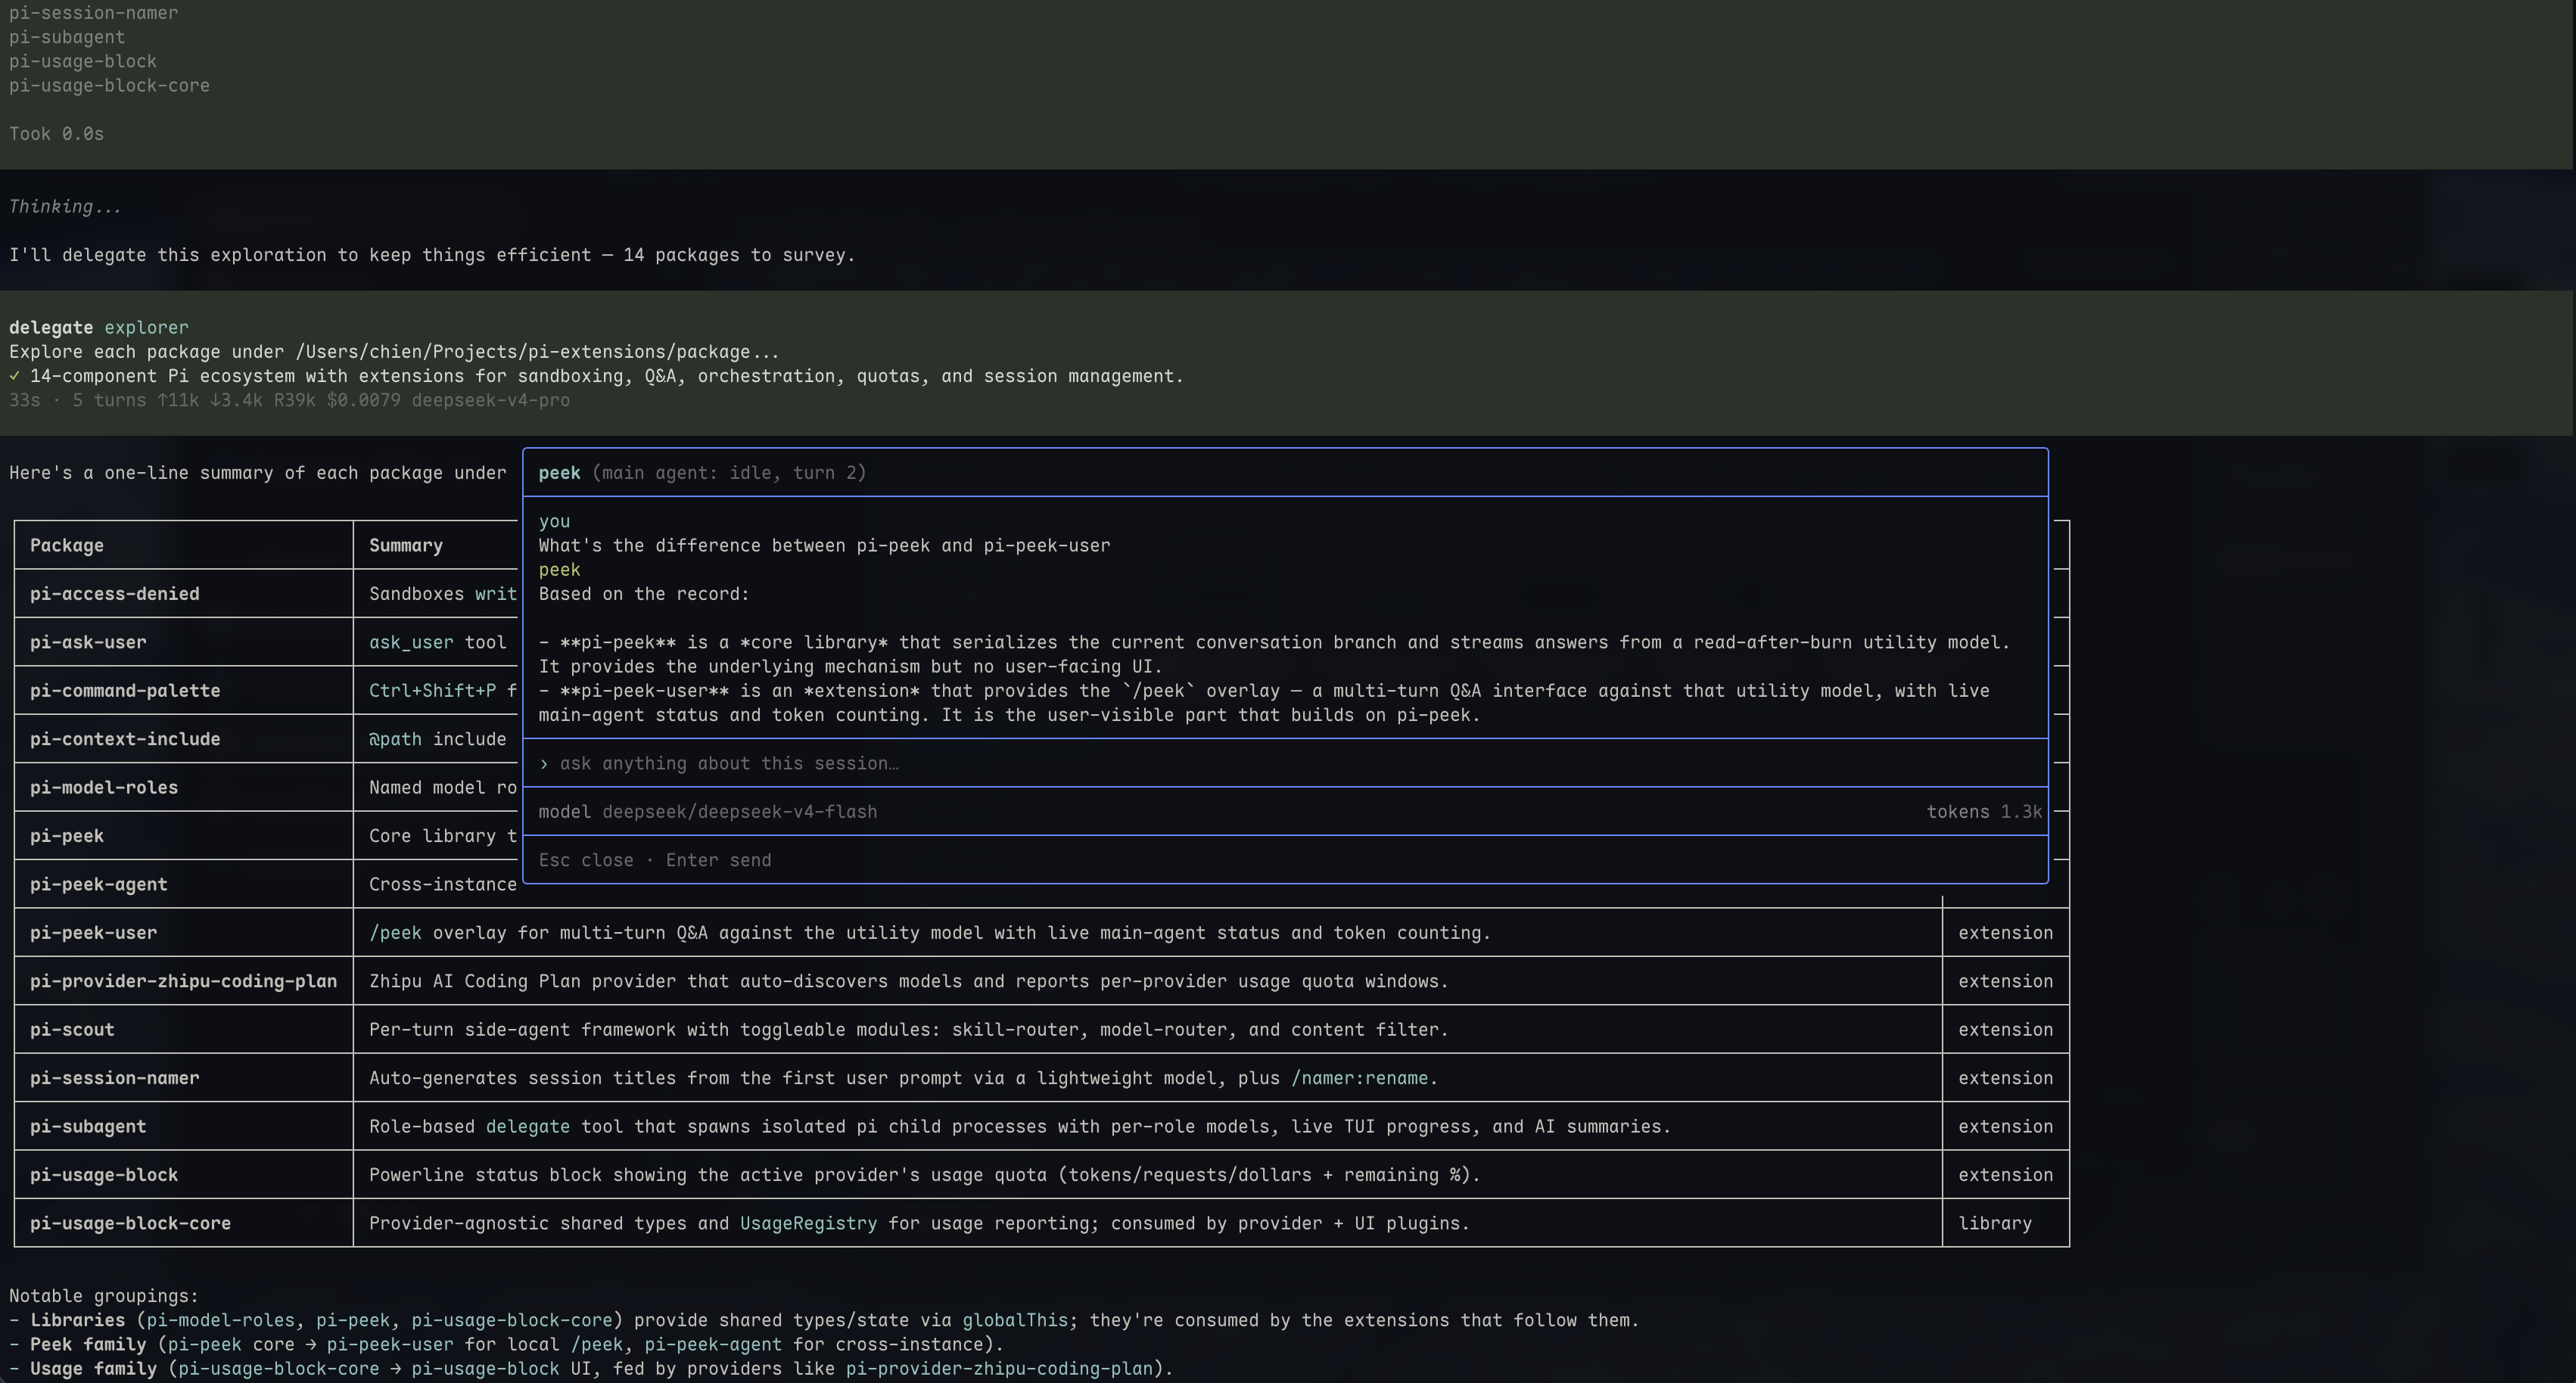The width and height of the screenshot is (2576, 1383).
Task: Click the pi-command-palette package cell
Action: pyautogui.click(x=184, y=691)
